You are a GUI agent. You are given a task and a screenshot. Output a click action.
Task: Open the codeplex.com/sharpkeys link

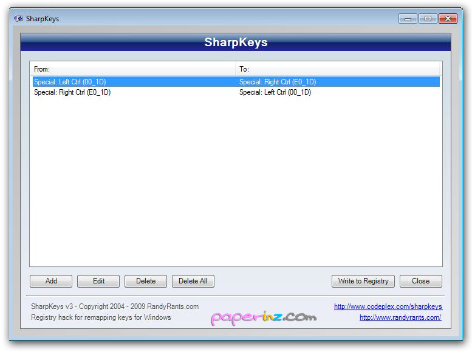pyautogui.click(x=388, y=306)
